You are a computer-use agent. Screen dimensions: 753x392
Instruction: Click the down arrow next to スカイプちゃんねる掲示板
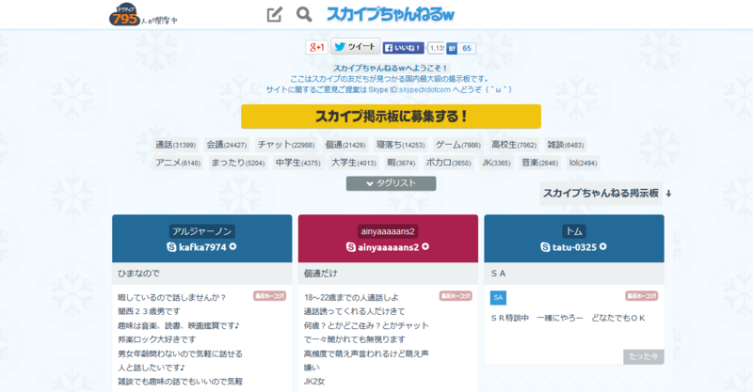click(x=668, y=194)
